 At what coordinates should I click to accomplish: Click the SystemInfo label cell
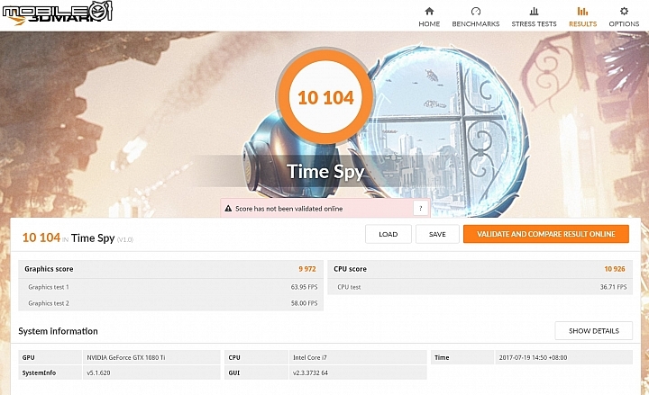click(50, 373)
